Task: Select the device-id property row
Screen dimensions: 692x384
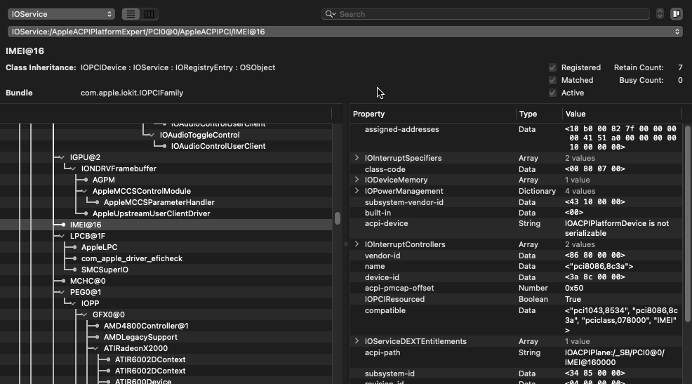Action: coord(517,277)
